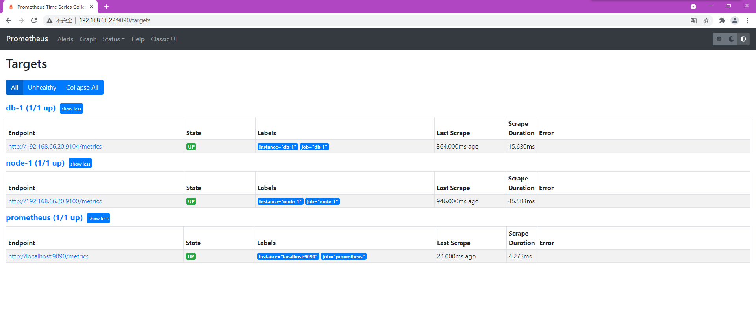756x311 pixels.
Task: Click the not-secure warning icon
Action: tap(50, 20)
